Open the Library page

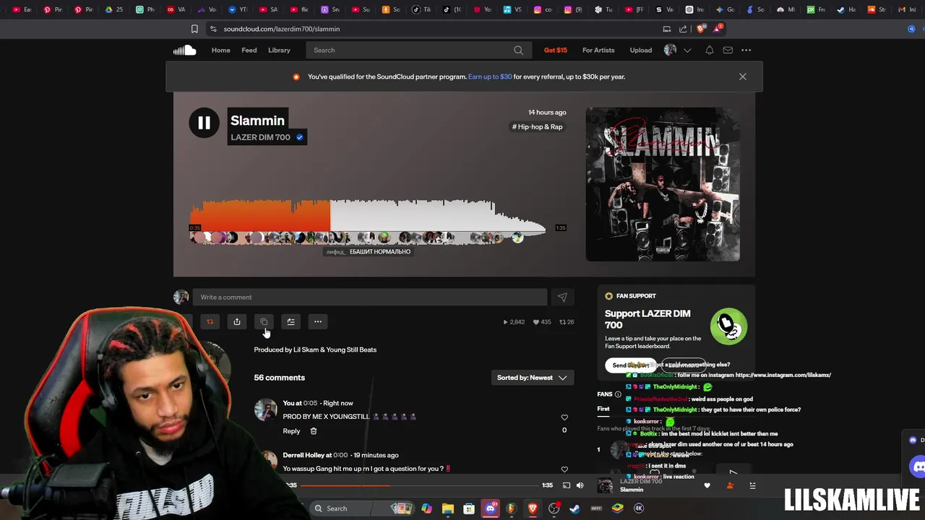click(279, 50)
